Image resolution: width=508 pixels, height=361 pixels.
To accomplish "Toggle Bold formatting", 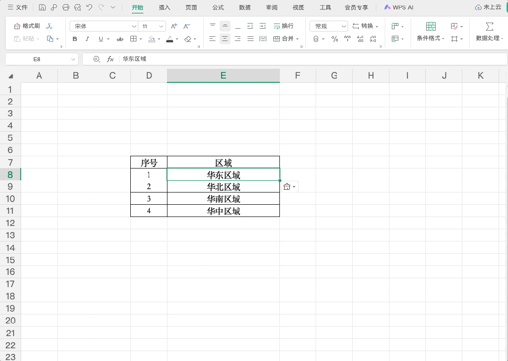I will click(x=75, y=39).
